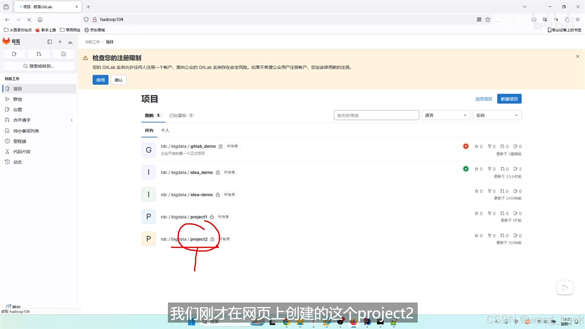The height and width of the screenshot is (329, 585).
Task: Select the 所有 sub-tab
Action: tap(149, 131)
